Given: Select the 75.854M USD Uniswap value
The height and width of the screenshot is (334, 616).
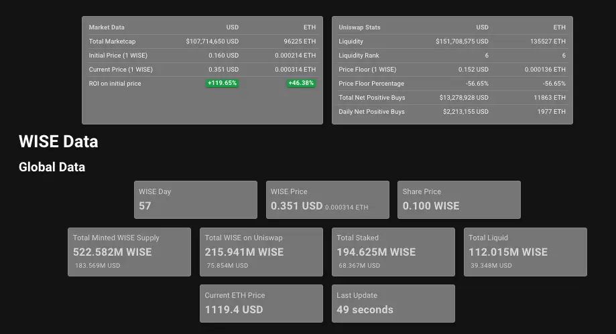Looking at the screenshot, I should (x=227, y=266).
